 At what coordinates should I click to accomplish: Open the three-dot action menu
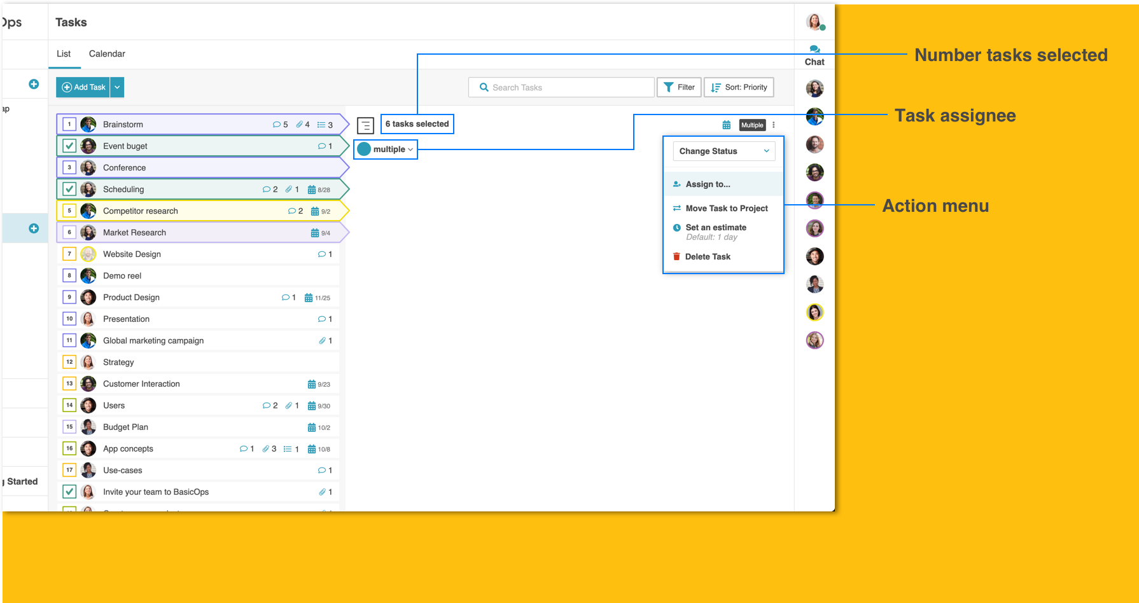pos(774,125)
